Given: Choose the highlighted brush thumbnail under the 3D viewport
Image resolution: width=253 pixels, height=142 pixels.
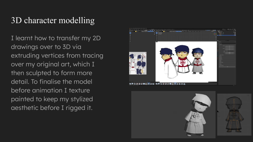Looking at the screenshot, I should point(175,84).
